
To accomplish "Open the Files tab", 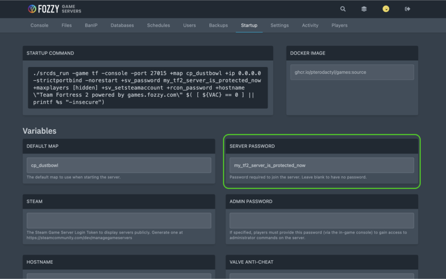I will pos(66,25).
